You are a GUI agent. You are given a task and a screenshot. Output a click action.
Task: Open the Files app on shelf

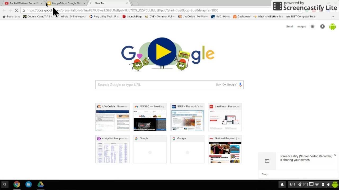coord(29,184)
